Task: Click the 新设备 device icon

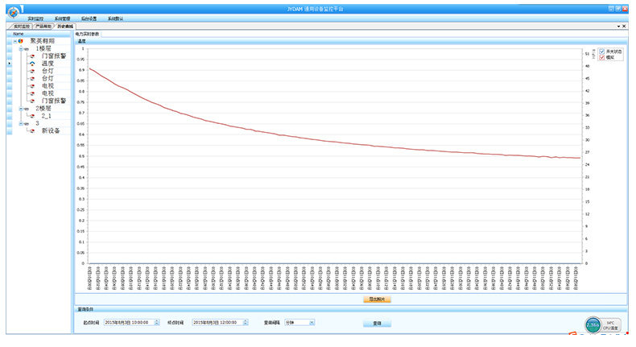Action: click(32, 130)
